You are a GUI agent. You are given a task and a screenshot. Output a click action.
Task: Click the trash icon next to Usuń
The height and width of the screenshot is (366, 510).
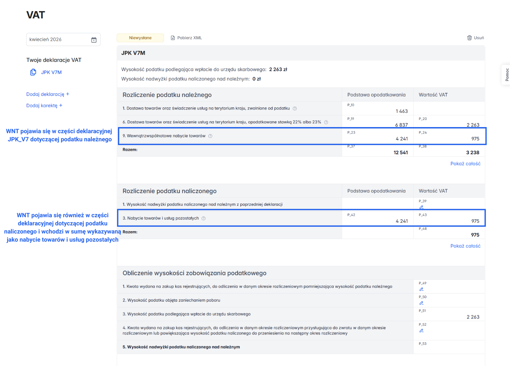tap(469, 38)
